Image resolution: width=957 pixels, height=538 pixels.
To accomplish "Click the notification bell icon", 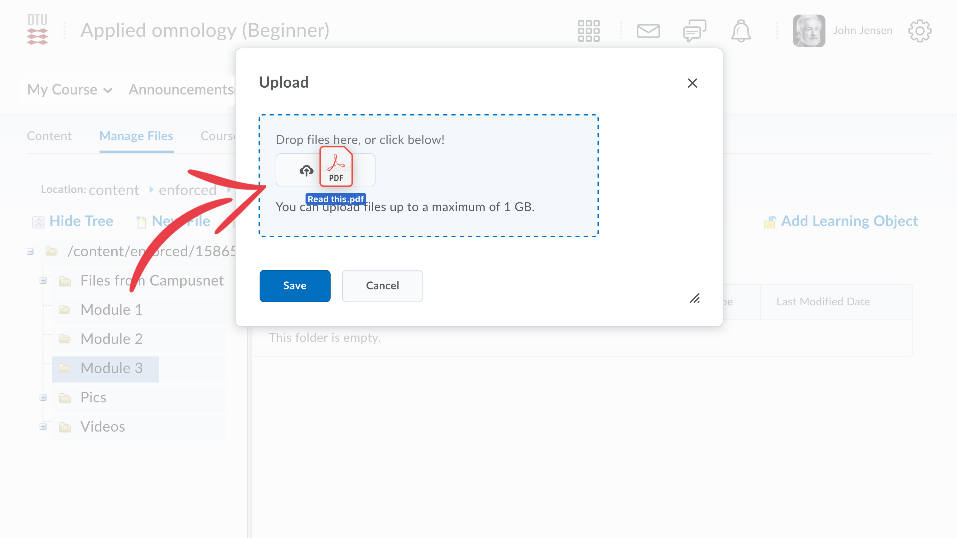I will click(x=741, y=31).
